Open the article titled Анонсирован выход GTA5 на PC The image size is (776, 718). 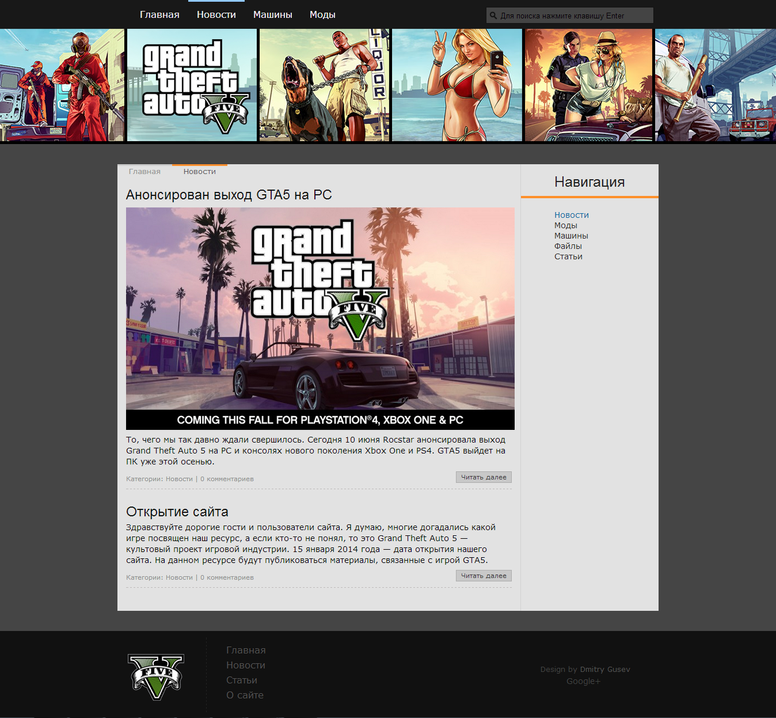[229, 195]
